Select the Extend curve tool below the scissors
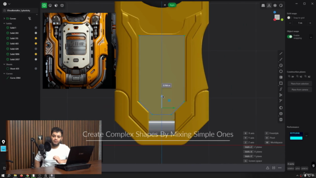Viewport: 316px width, 178px height. [281, 101]
